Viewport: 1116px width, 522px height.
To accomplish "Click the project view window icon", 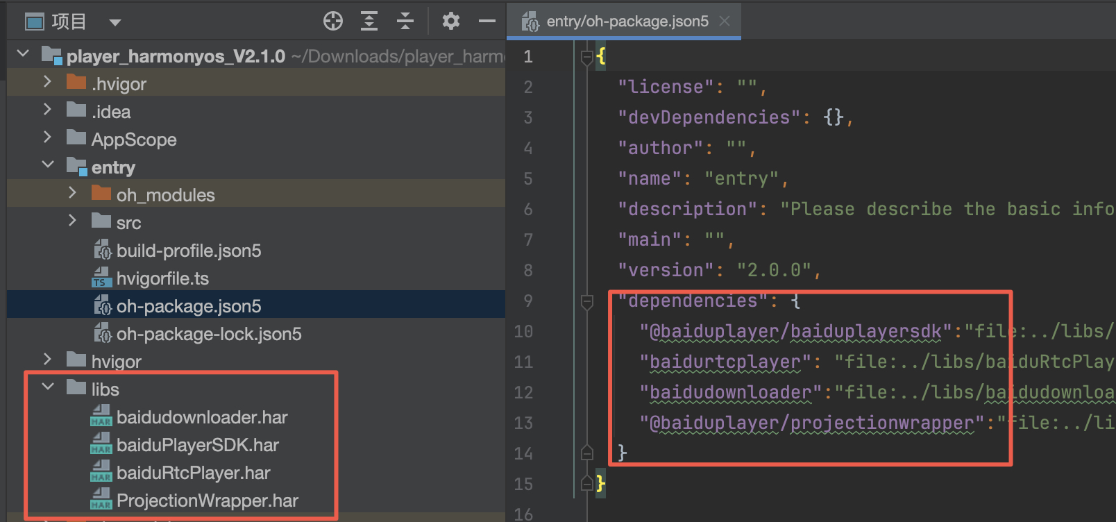I will [34, 22].
